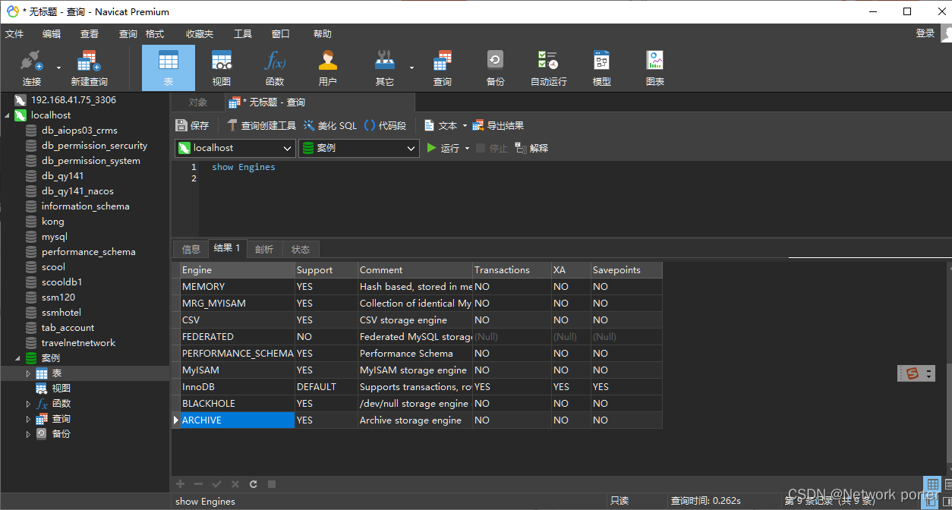Click the 解释 explain button
The height and width of the screenshot is (510, 952).
click(531, 148)
